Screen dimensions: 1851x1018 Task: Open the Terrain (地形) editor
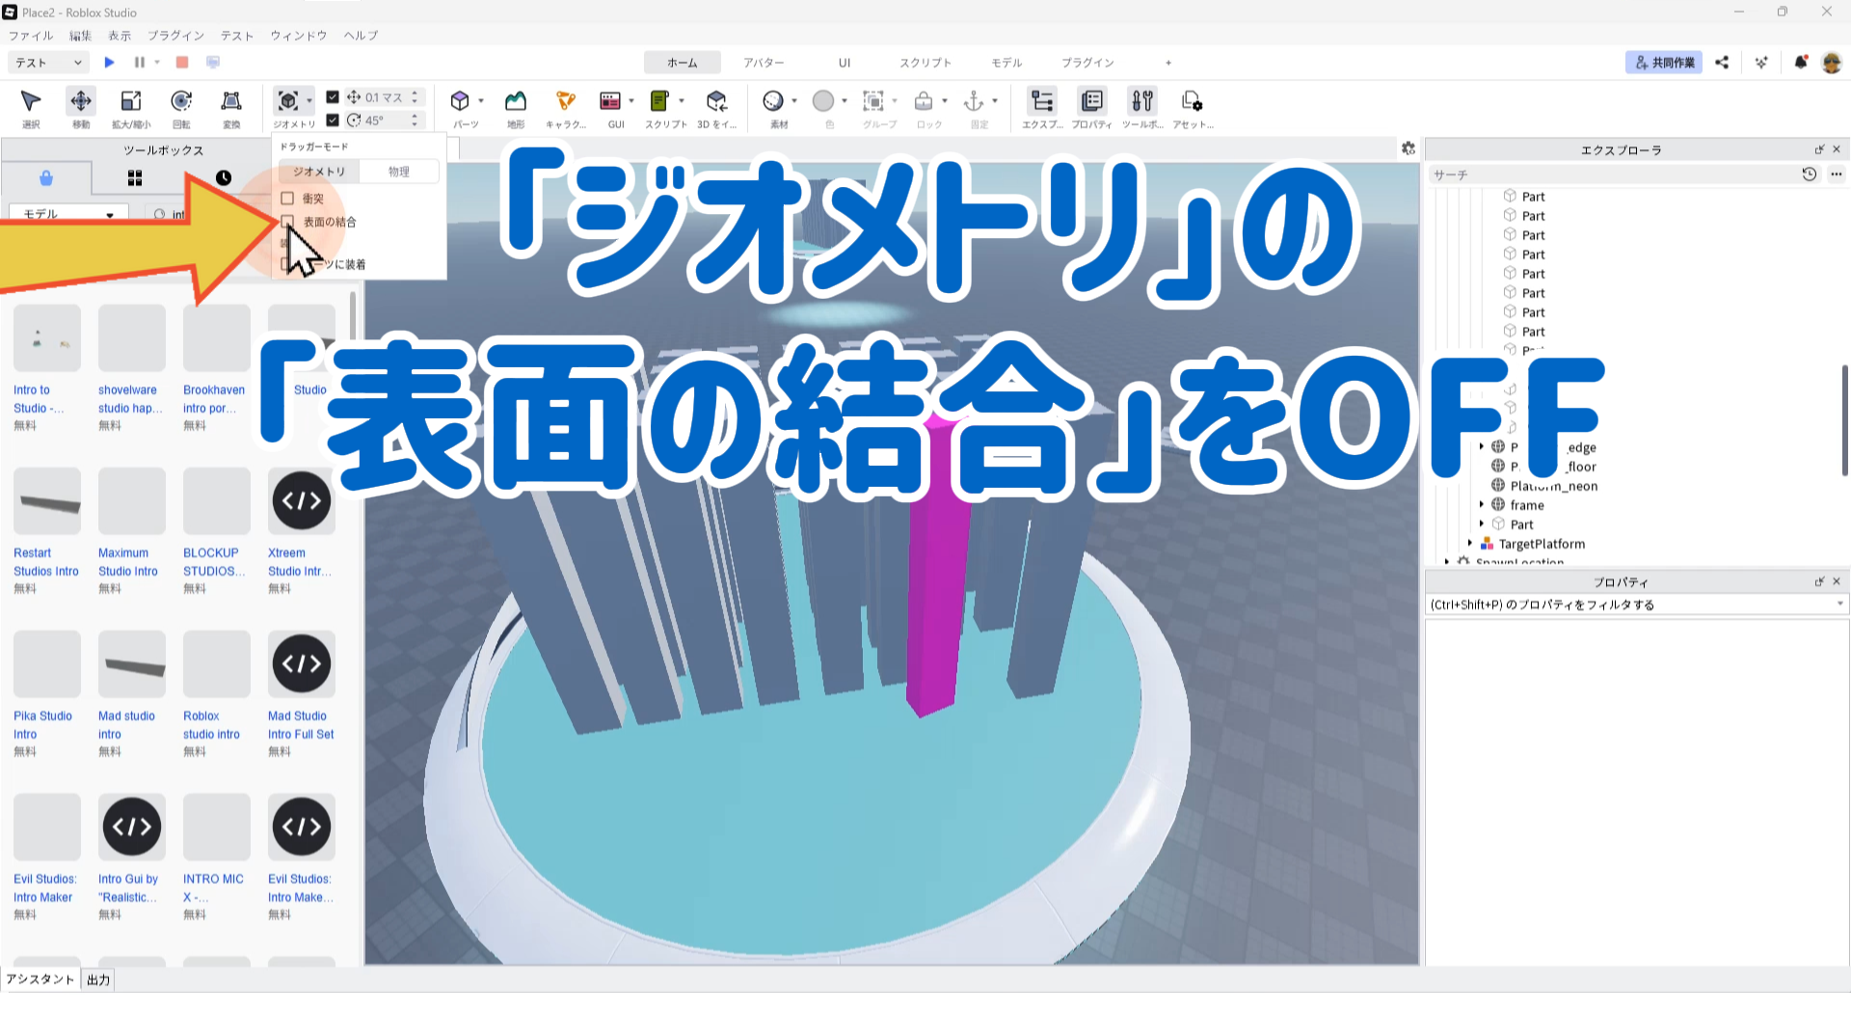point(516,101)
